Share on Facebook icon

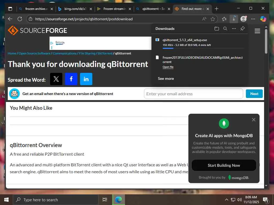(71, 79)
